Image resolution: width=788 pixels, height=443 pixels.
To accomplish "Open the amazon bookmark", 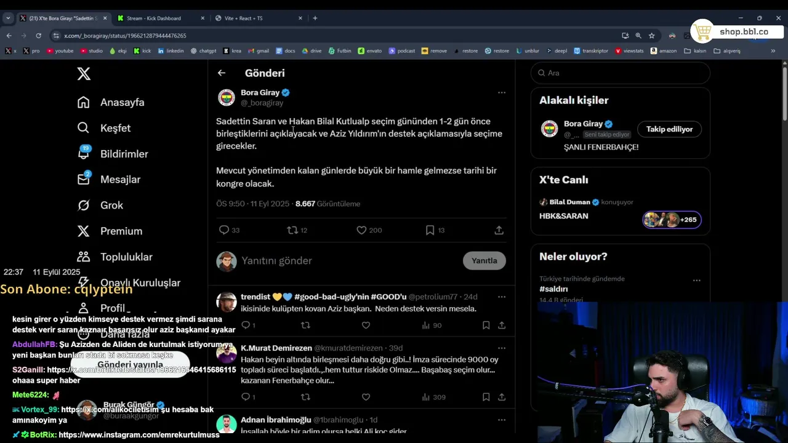I will click(664, 51).
